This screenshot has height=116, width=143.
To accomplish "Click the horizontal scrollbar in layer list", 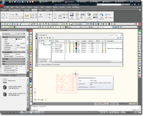I will tap(82, 61).
